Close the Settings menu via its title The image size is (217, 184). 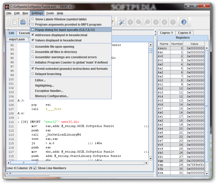37,13
